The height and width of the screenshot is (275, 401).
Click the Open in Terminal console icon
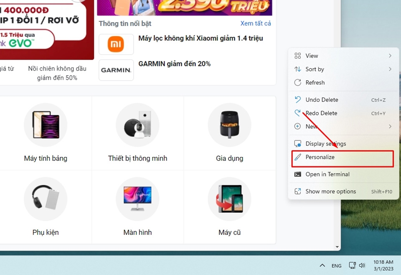click(x=297, y=174)
